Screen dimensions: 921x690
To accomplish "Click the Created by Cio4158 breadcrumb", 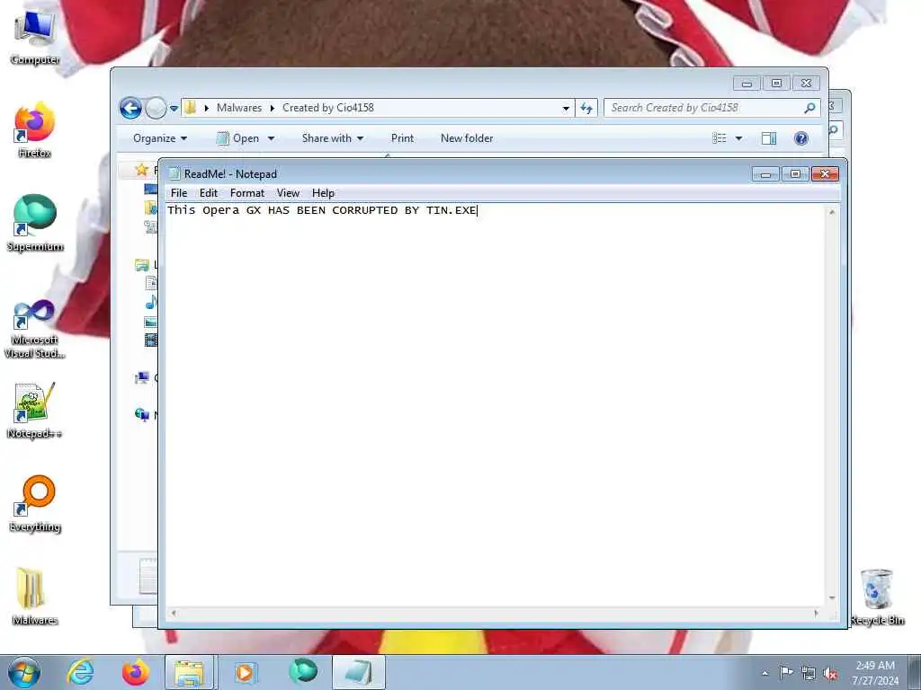I will 327,108.
